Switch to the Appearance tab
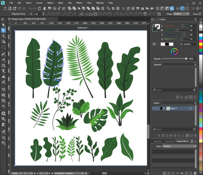Screen dimensions: 203x175 (158, 141)
